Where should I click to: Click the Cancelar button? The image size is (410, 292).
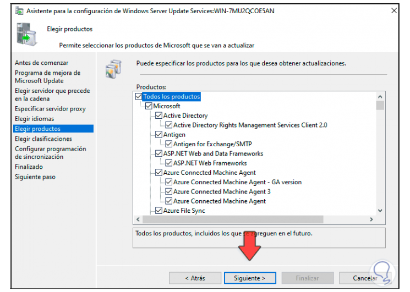365,278
